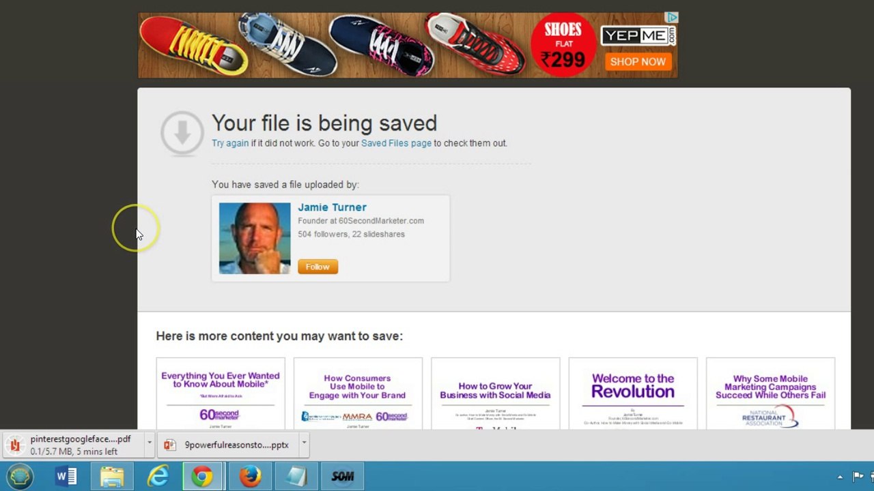Switch to Google Chrome taskbar icon
The width and height of the screenshot is (874, 491).
(x=202, y=476)
